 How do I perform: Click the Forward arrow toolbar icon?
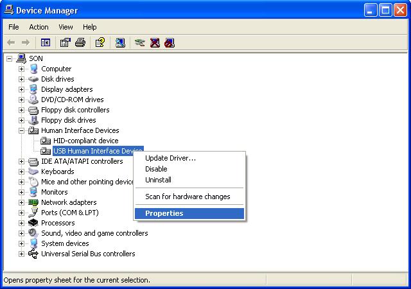[26, 42]
